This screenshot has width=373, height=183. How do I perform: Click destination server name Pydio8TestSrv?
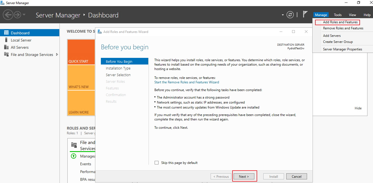coord(296,48)
